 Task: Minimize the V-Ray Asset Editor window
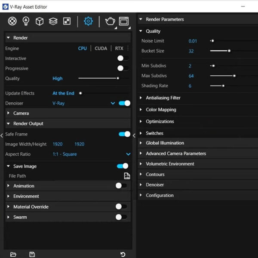[x=243, y=6]
